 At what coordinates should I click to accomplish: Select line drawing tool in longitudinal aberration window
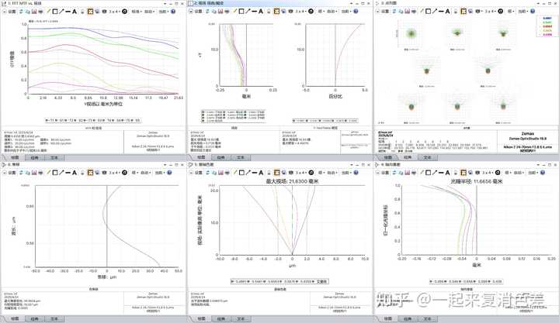click(x=435, y=173)
